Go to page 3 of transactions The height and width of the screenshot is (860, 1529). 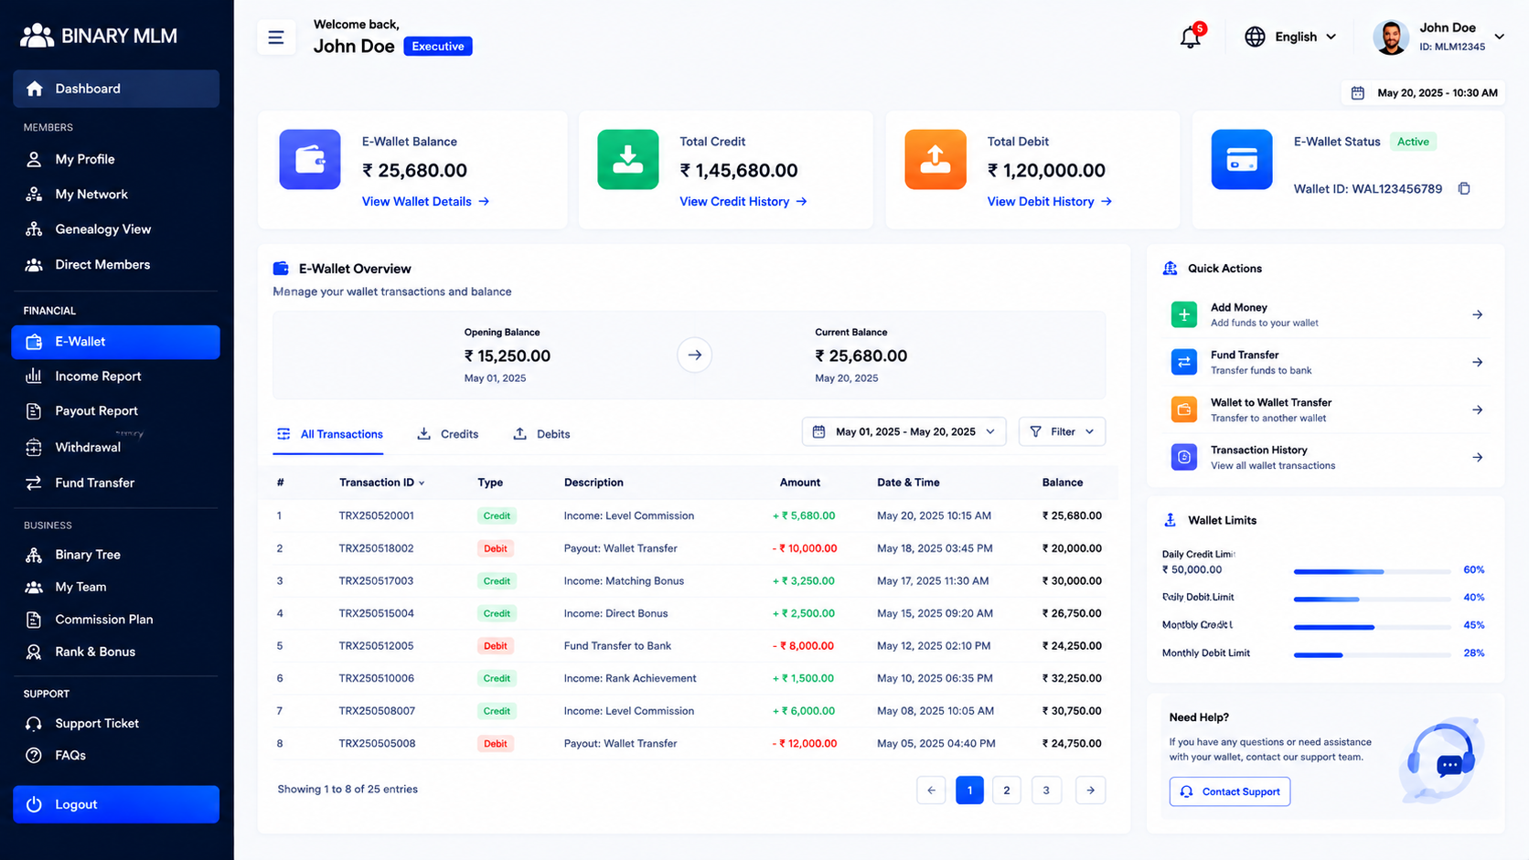tap(1046, 790)
